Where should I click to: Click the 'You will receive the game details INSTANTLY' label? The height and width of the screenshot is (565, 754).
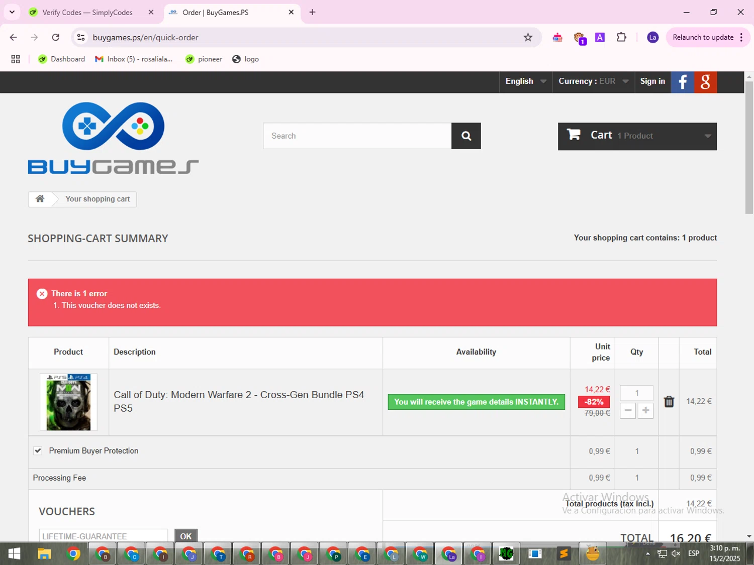pyautogui.click(x=476, y=402)
